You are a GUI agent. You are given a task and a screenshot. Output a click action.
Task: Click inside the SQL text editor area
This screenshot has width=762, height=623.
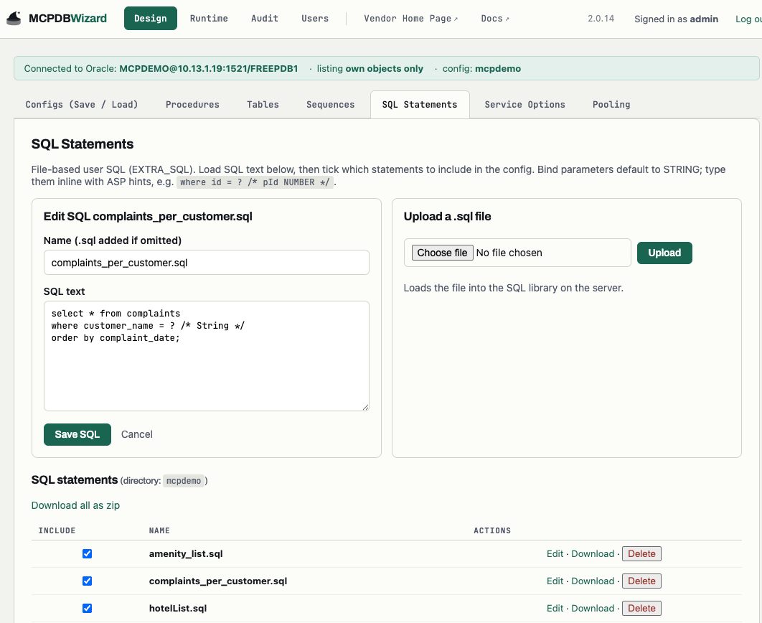pos(207,356)
